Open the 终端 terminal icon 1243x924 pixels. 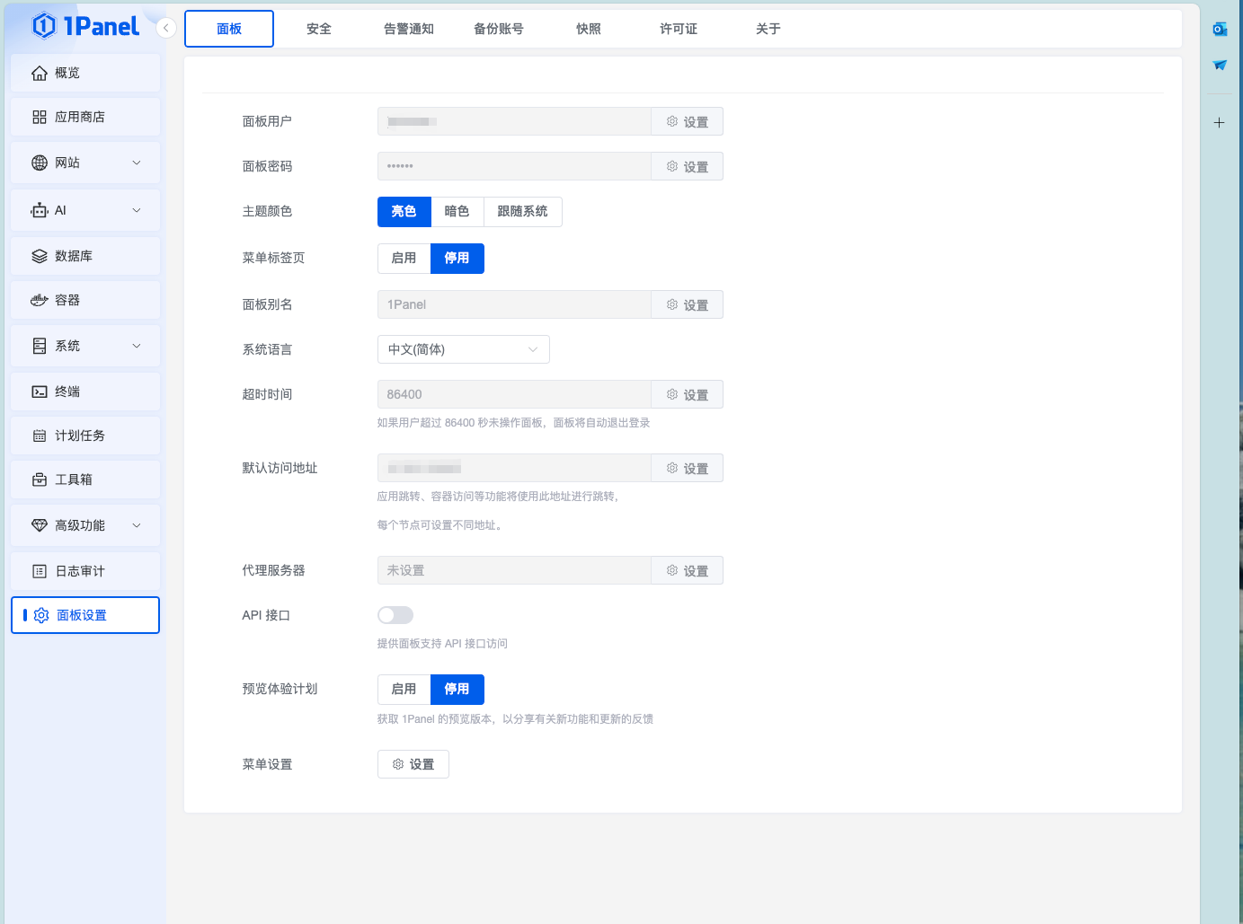point(40,392)
